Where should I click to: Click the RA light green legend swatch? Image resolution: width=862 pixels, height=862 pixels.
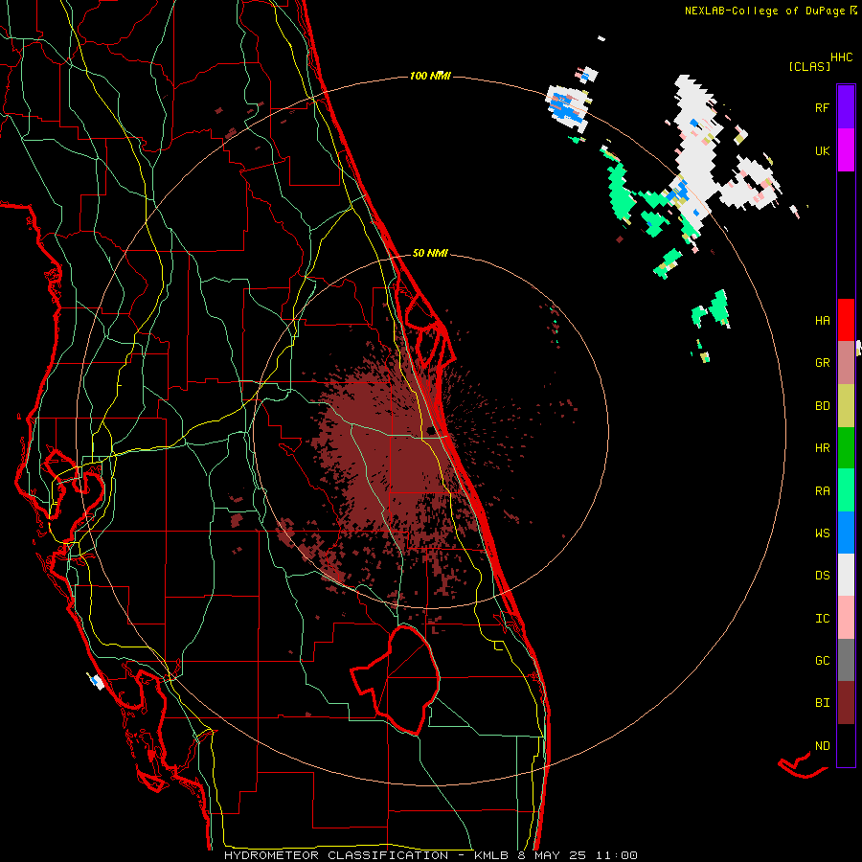click(846, 490)
